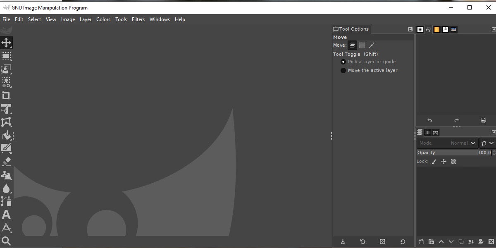The width and height of the screenshot is (496, 248).
Task: Undo from the undo history panel
Action: click(x=429, y=121)
